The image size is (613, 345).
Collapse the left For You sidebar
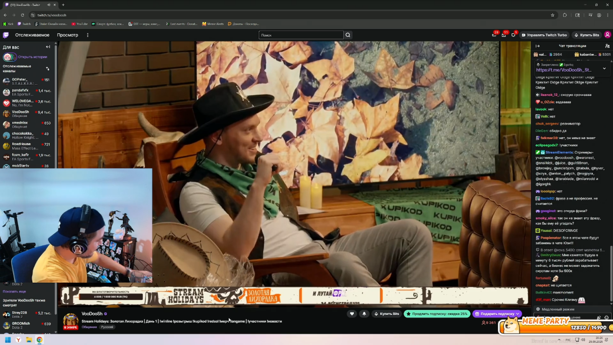[48, 47]
